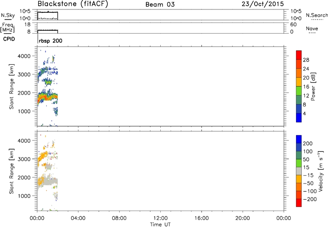
Task: Click the Nave legend label
Action: pos(312,28)
